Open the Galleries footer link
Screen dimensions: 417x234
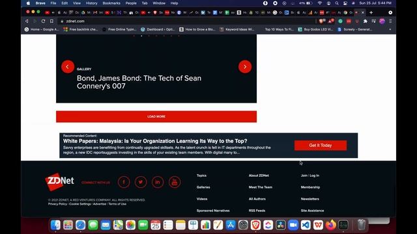203,187
